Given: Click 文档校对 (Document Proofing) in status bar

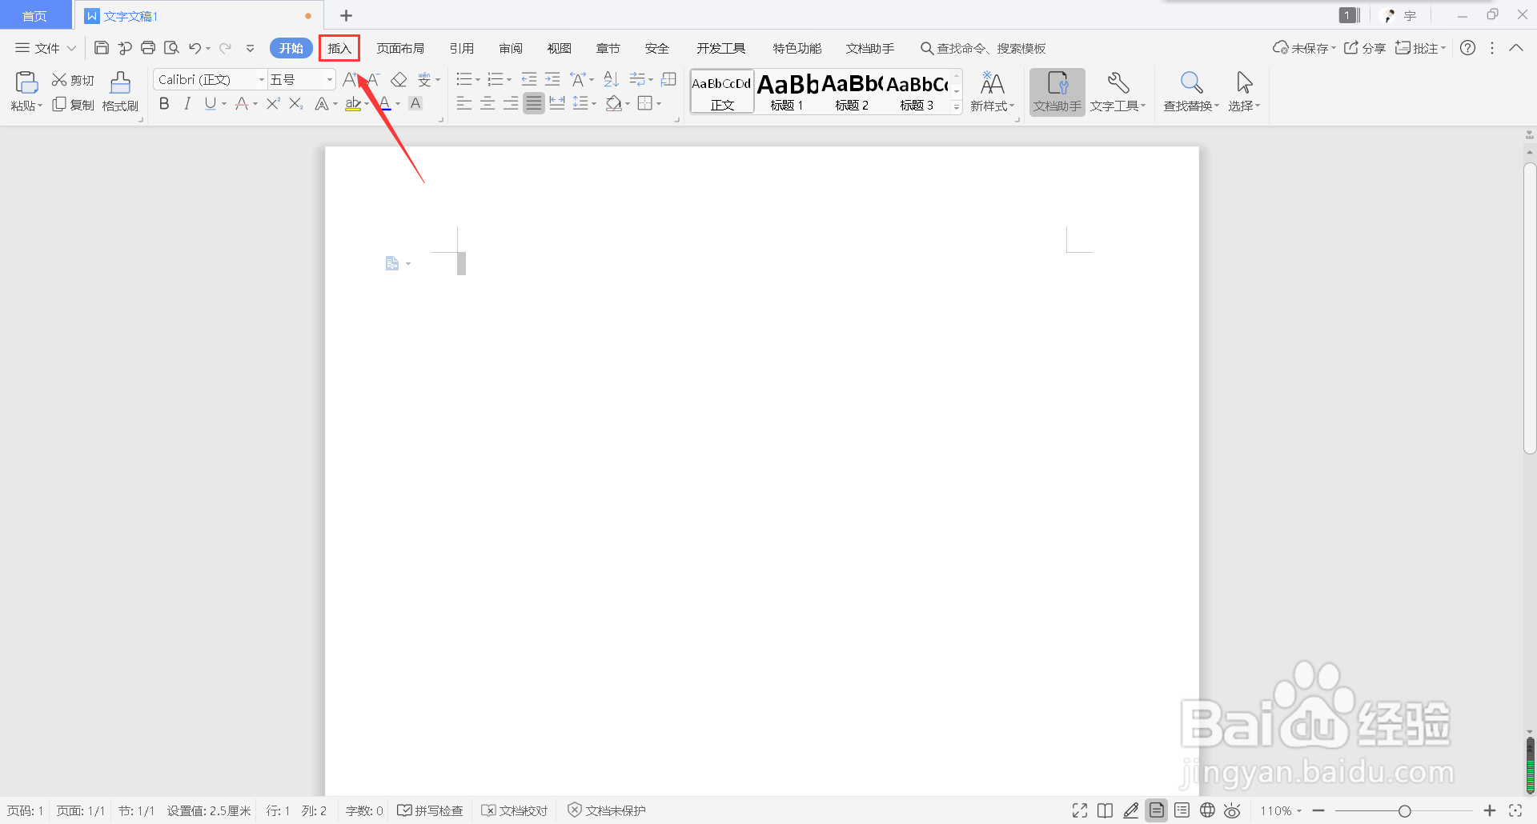Looking at the screenshot, I should coord(515,810).
